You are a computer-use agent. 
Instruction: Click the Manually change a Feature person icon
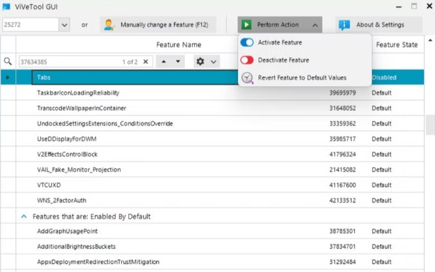(x=109, y=25)
